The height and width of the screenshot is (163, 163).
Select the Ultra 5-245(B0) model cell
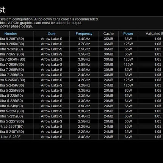pyautogui.click(x=11, y=106)
